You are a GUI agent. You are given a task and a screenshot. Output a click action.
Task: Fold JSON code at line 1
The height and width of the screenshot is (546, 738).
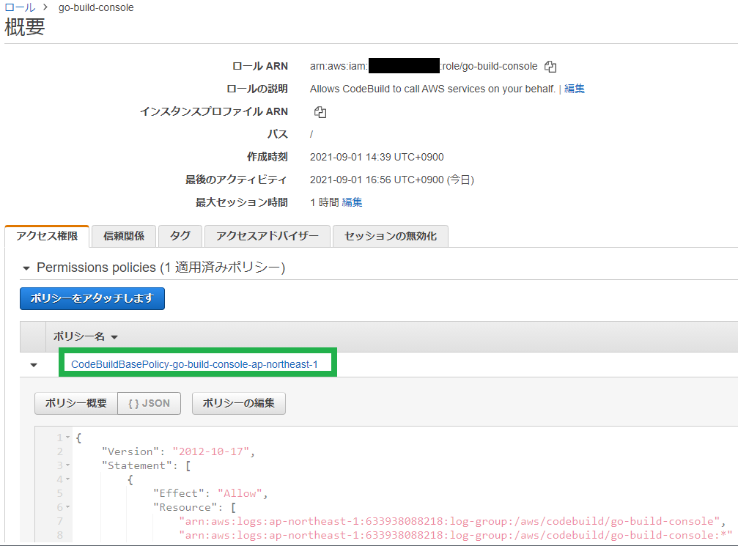(67, 438)
